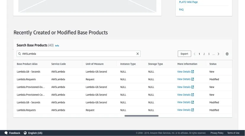This screenshot has width=245, height=136.
Task: Select the Lambda.Provisioned-Co... alias cell
Action: click(x=31, y=95)
